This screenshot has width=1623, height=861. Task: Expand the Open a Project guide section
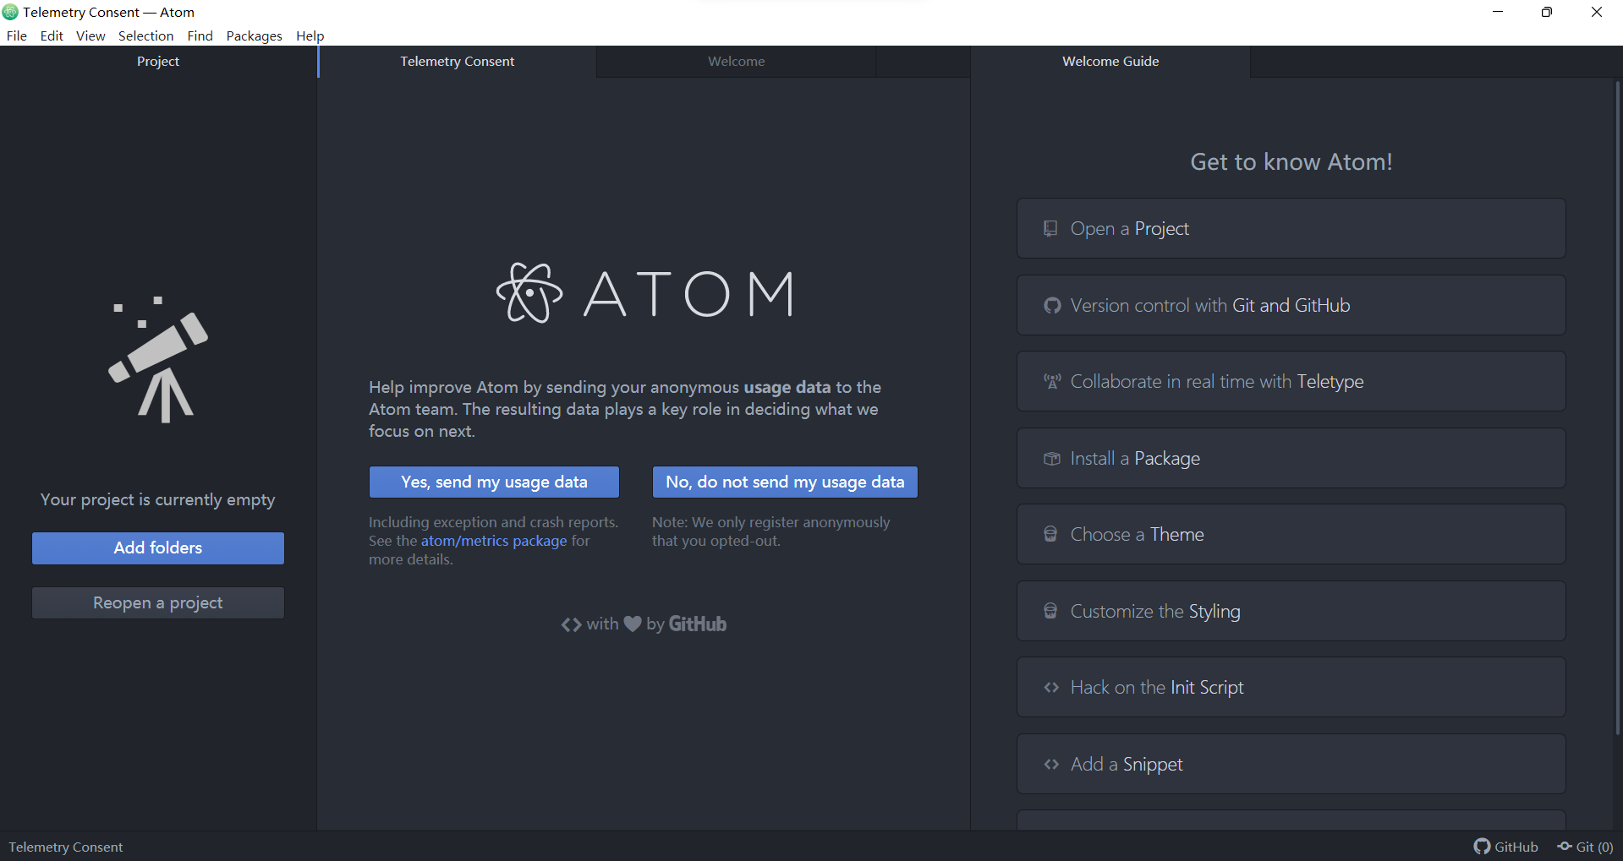pos(1290,228)
